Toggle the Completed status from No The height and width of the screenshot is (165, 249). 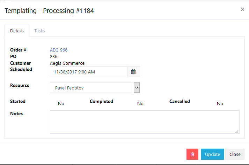(140, 104)
